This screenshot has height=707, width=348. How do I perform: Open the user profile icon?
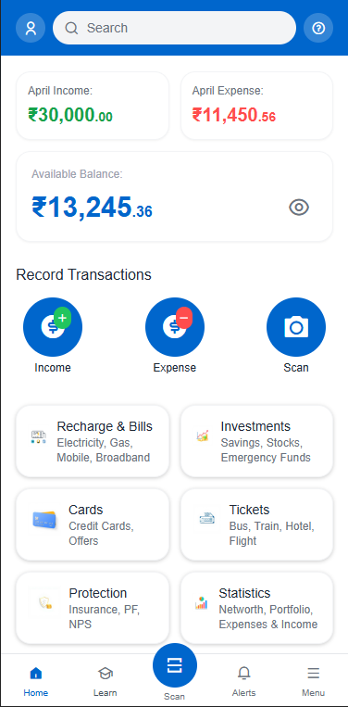(31, 28)
